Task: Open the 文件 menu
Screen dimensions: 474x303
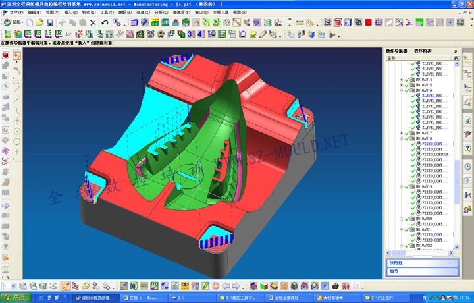Action: coord(16,13)
